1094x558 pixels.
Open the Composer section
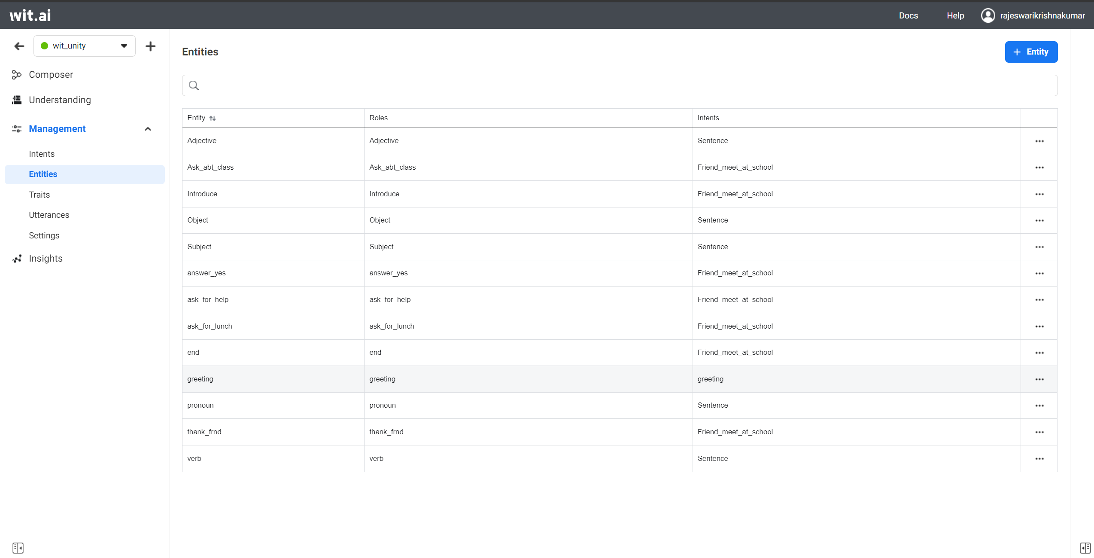pyautogui.click(x=51, y=74)
